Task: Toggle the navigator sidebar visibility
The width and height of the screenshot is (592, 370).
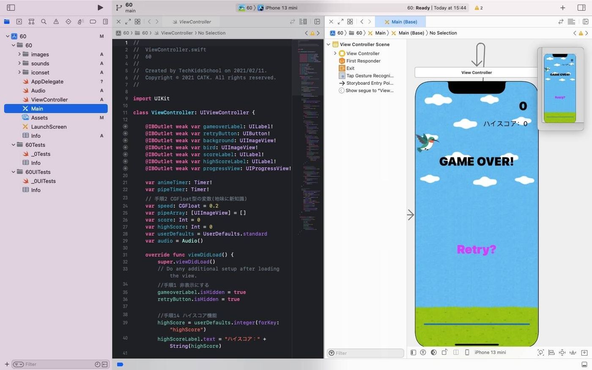Action: (11, 8)
